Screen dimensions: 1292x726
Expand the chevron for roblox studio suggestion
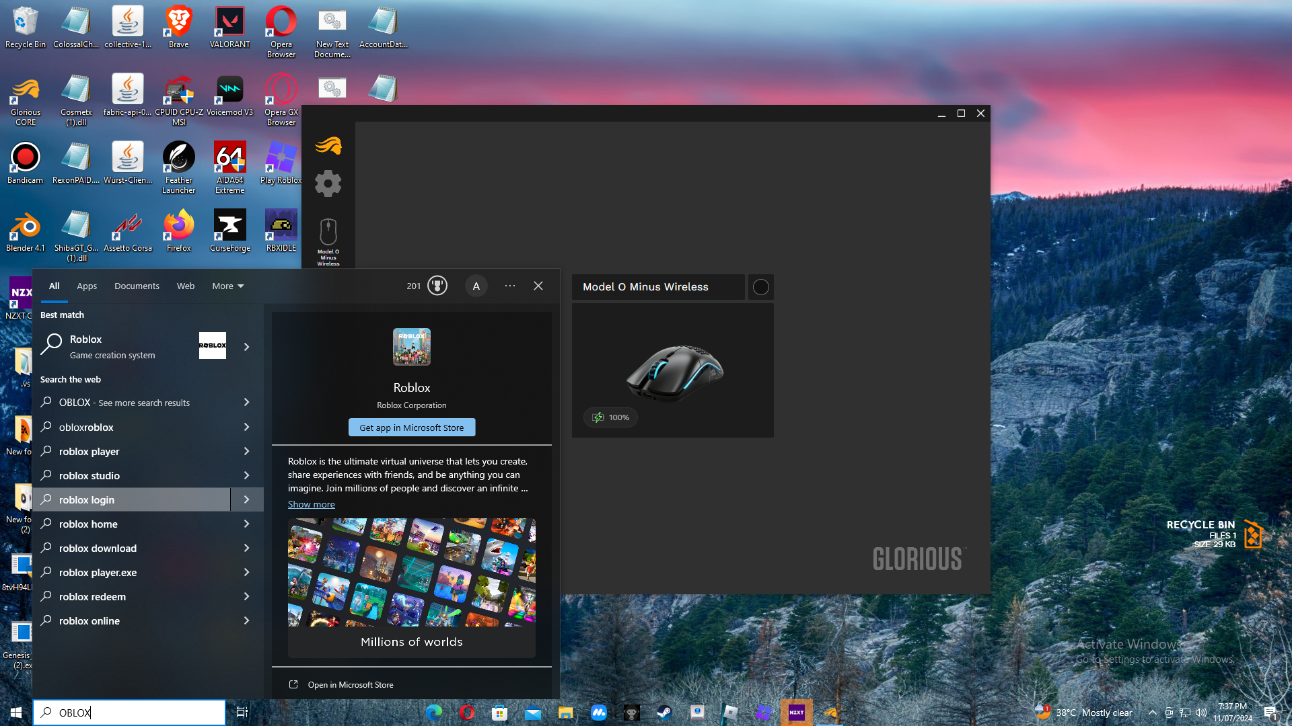247,475
